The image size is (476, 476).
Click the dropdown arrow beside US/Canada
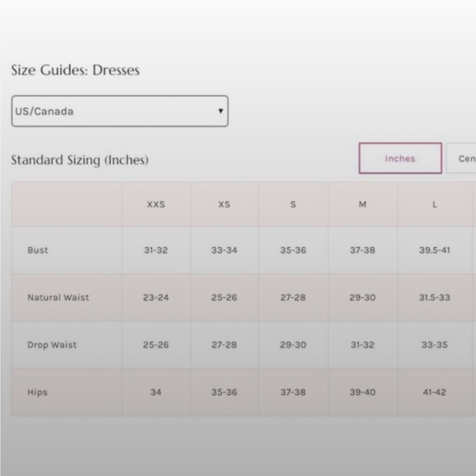tap(221, 111)
